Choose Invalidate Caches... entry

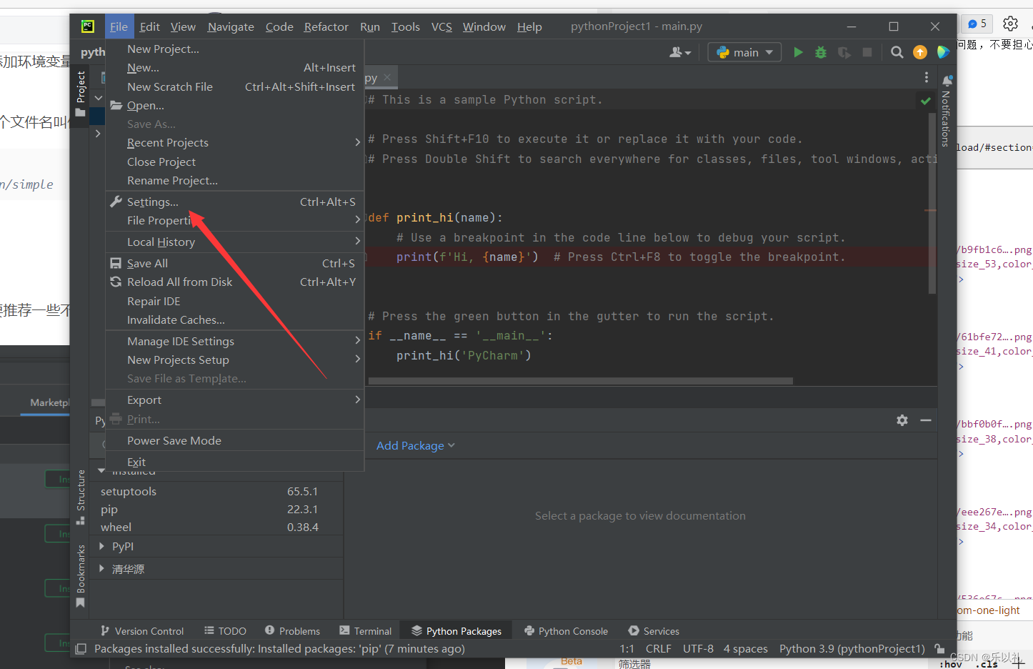(235, 319)
